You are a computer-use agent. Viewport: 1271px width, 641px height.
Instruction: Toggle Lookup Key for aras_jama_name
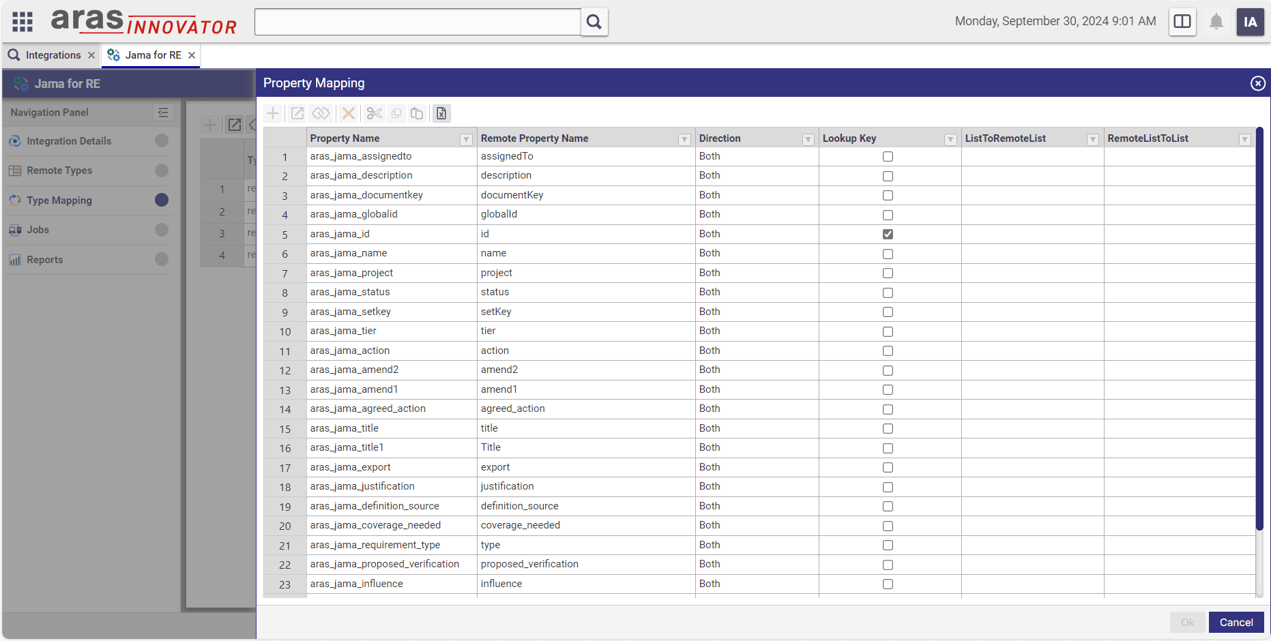(x=888, y=254)
